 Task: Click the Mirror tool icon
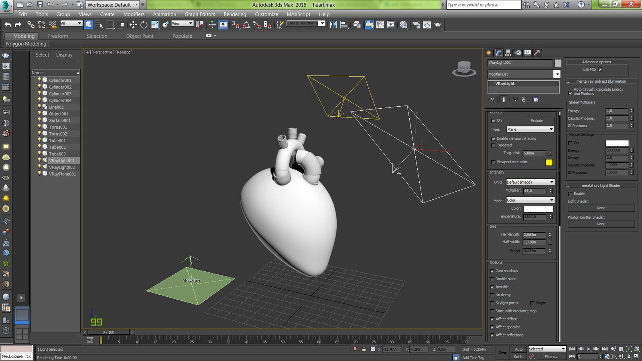pos(333,25)
